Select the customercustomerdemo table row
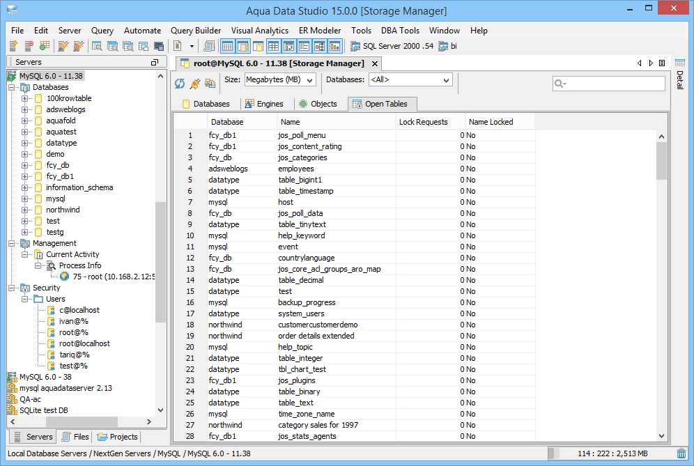This screenshot has height=466, width=694. (x=354, y=325)
